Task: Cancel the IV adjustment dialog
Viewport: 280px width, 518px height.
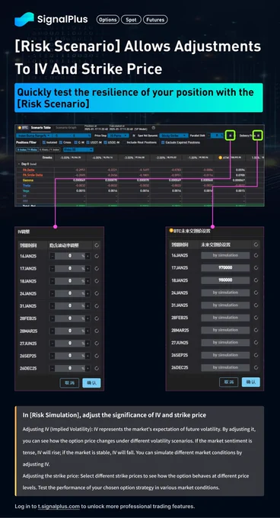Action: coord(69,382)
